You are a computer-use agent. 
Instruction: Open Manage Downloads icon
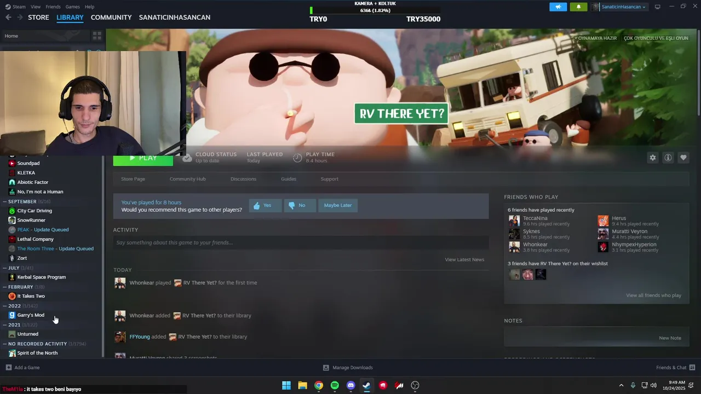(326, 367)
